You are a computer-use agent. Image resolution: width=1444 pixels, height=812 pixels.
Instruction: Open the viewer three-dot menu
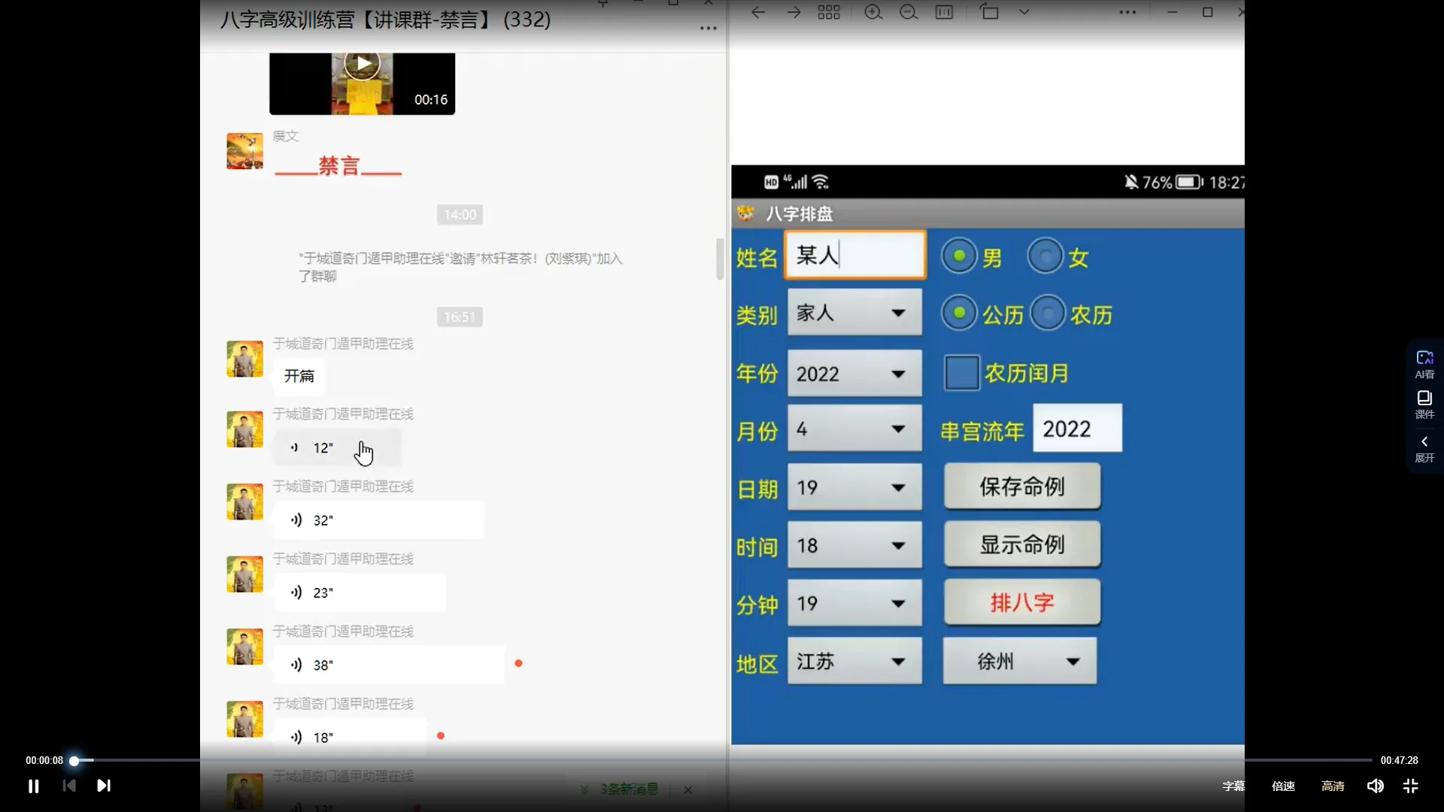pyautogui.click(x=1127, y=12)
